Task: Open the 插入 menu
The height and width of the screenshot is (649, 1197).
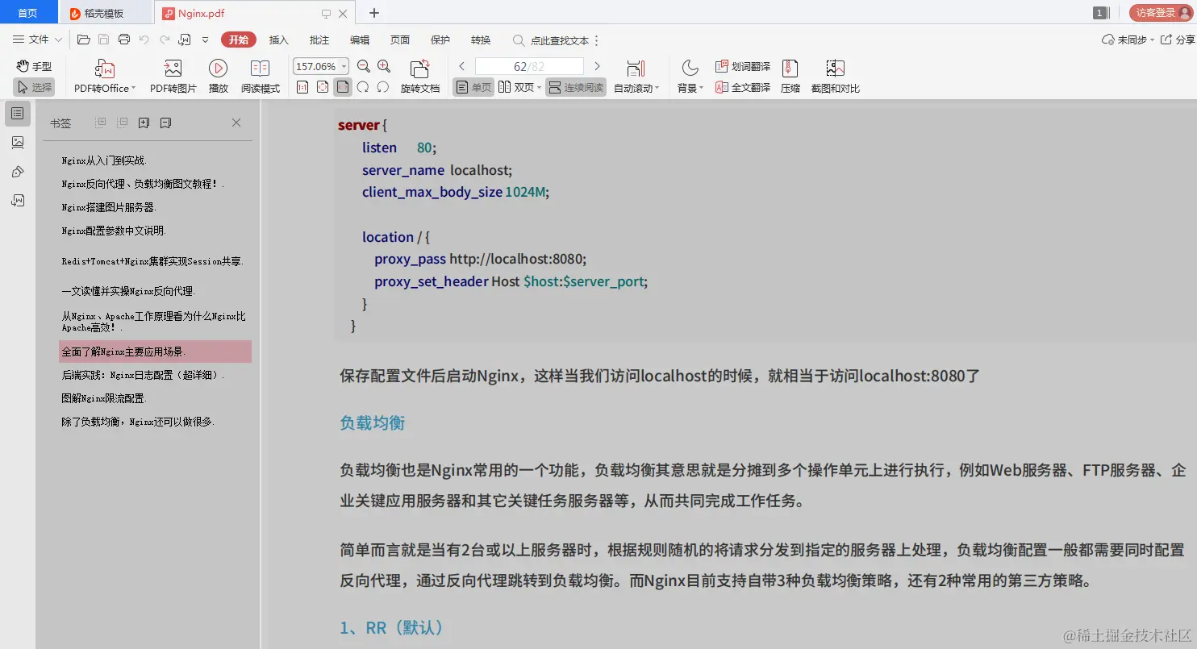Action: tap(278, 40)
